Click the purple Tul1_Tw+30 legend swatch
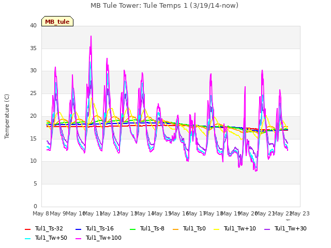 click(267, 229)
